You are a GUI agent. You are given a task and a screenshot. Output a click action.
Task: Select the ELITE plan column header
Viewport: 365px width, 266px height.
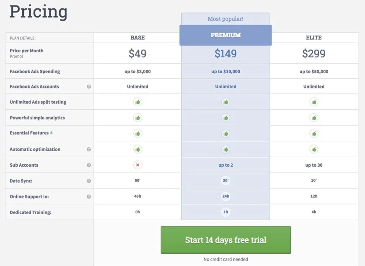[314, 38]
